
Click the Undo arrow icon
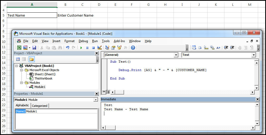click(x=67, y=48)
